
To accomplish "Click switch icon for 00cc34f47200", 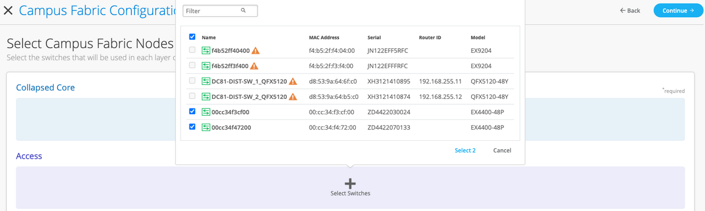I will click(x=206, y=127).
